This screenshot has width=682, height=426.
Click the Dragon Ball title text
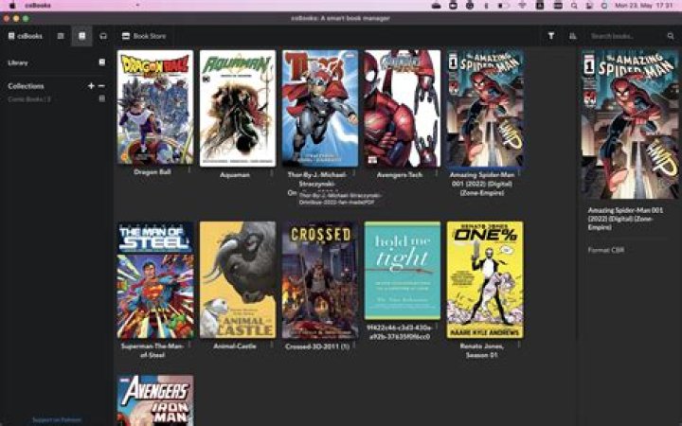pos(153,171)
